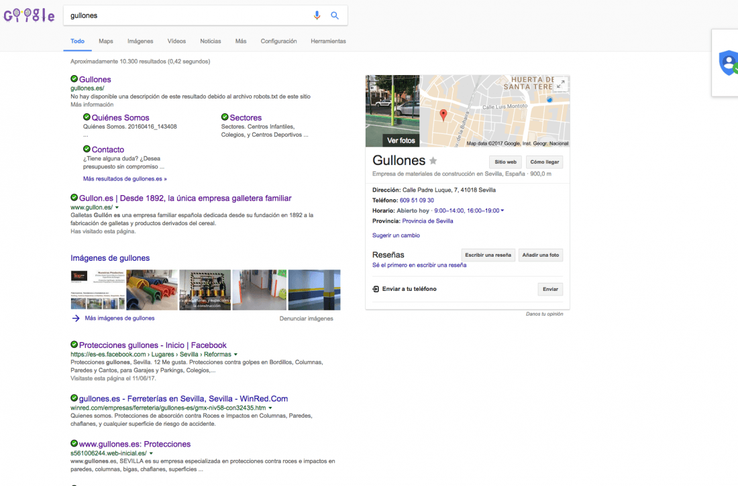This screenshot has height=486, width=738.
Task: Click green checkmark beside Sectores
Action: [225, 117]
